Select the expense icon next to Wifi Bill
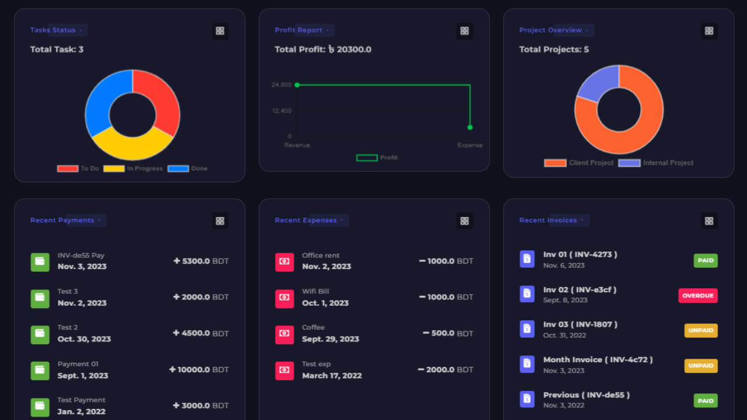 point(284,298)
